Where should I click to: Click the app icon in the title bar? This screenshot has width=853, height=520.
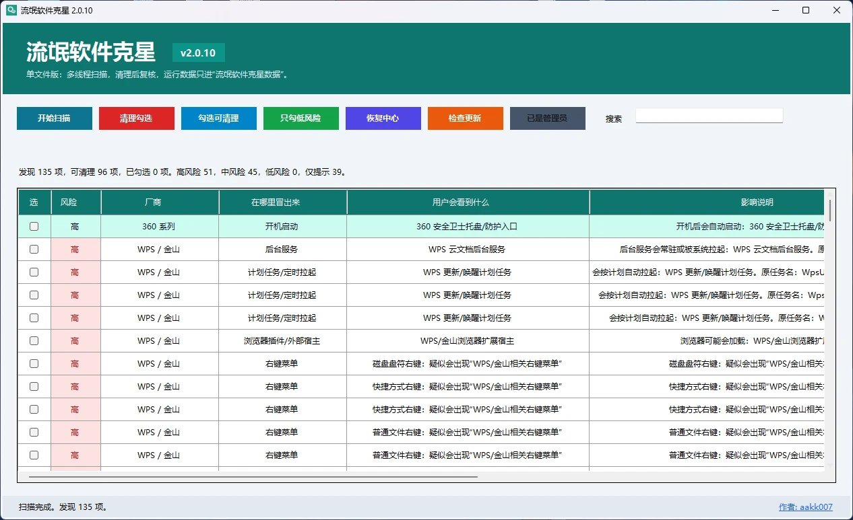(11, 11)
